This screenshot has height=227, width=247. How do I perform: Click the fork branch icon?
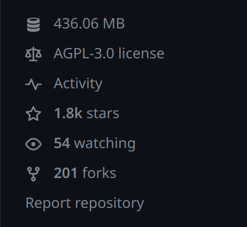(x=33, y=174)
